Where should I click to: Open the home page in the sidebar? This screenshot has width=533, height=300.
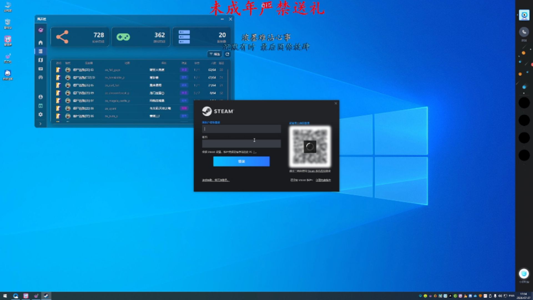coord(41,42)
